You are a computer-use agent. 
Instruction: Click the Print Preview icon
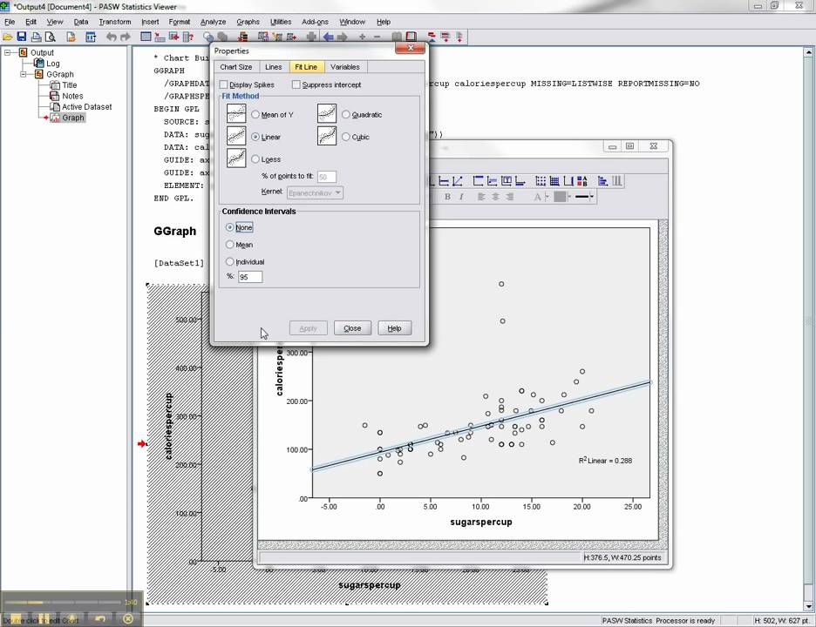(50, 37)
